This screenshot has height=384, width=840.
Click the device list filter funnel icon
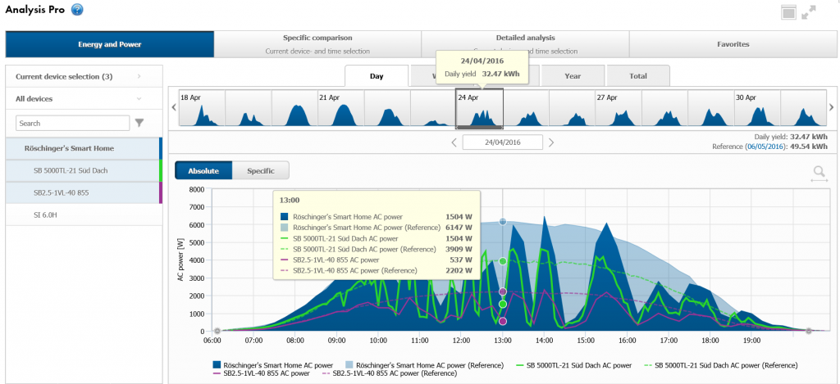point(139,123)
